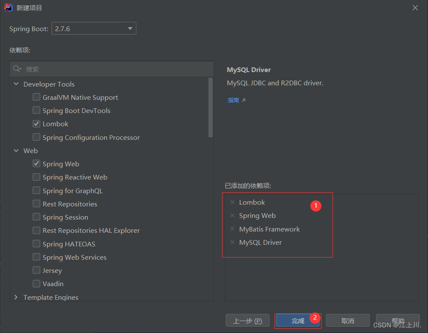
Task: Expand the Template Engines group
Action: pos(16,297)
